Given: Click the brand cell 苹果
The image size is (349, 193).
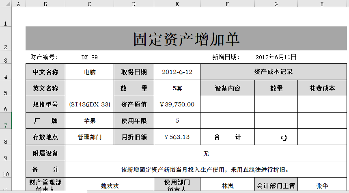Looking at the screenshot, I should click(89, 121).
